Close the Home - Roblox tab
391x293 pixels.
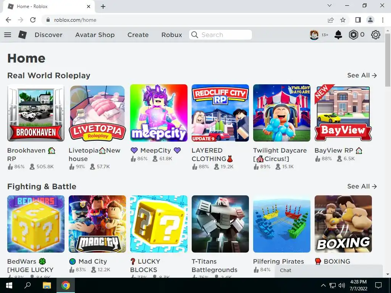pos(89,6)
